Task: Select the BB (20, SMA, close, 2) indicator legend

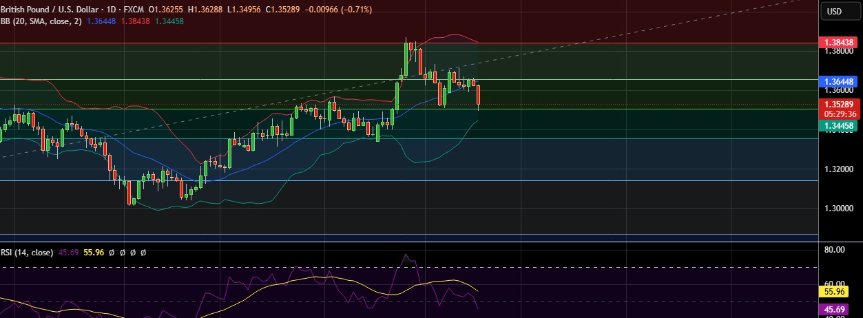Action: [41, 21]
